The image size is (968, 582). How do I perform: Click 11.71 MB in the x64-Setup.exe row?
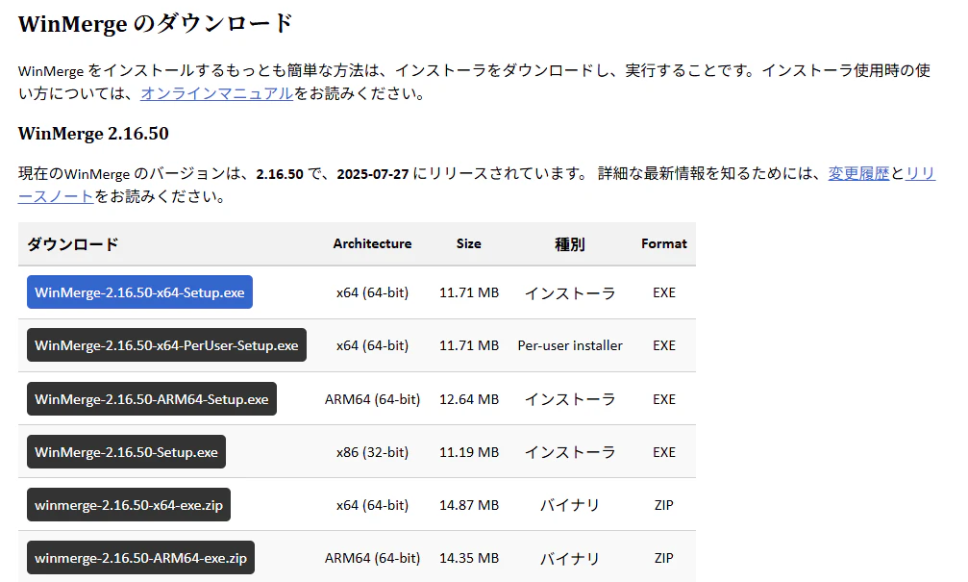pos(468,292)
